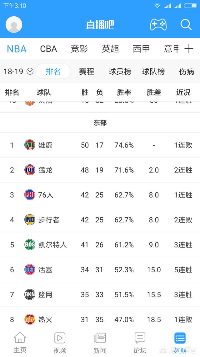Open the 论坛 forum tab icon
This screenshot has height=357, width=200.
point(140,338)
